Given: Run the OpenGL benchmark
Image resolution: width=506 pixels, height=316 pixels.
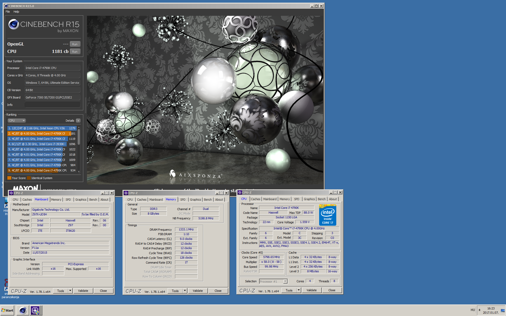Looking at the screenshot, I should (x=75, y=44).
